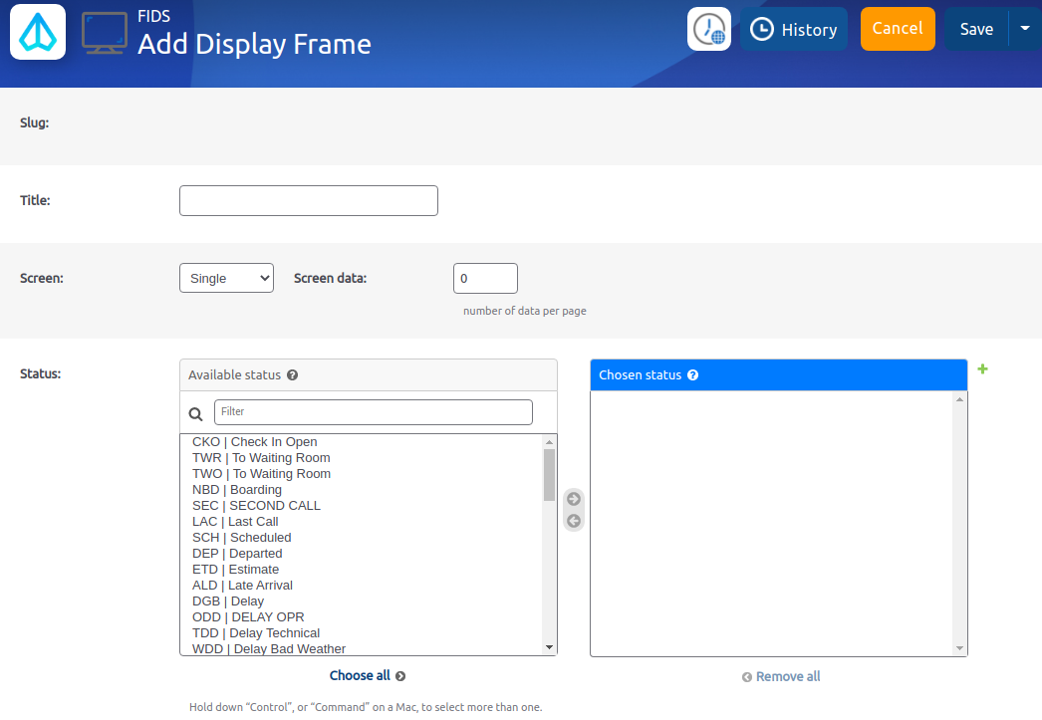
Task: Click right arrow to choose selected status
Action: tap(573, 499)
